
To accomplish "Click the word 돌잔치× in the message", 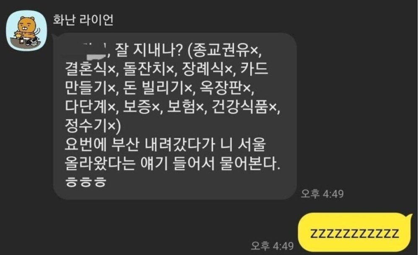I will (x=148, y=69).
